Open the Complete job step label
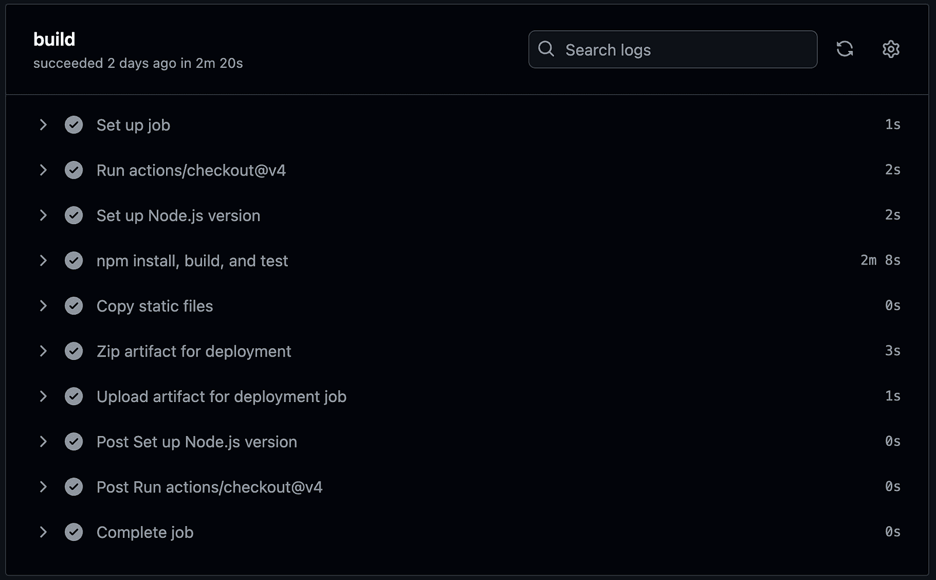 pos(144,533)
